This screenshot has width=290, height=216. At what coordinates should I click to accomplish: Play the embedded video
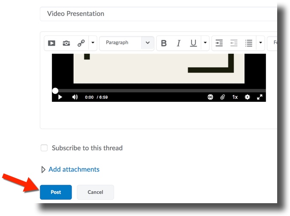60,97
